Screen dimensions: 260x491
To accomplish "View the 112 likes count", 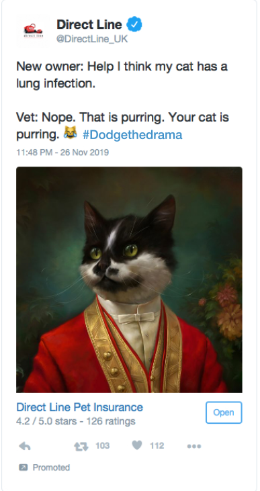I will click(x=157, y=445).
